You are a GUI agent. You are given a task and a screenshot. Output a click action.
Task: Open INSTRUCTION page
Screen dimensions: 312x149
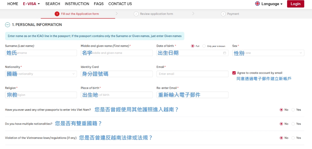77,4
